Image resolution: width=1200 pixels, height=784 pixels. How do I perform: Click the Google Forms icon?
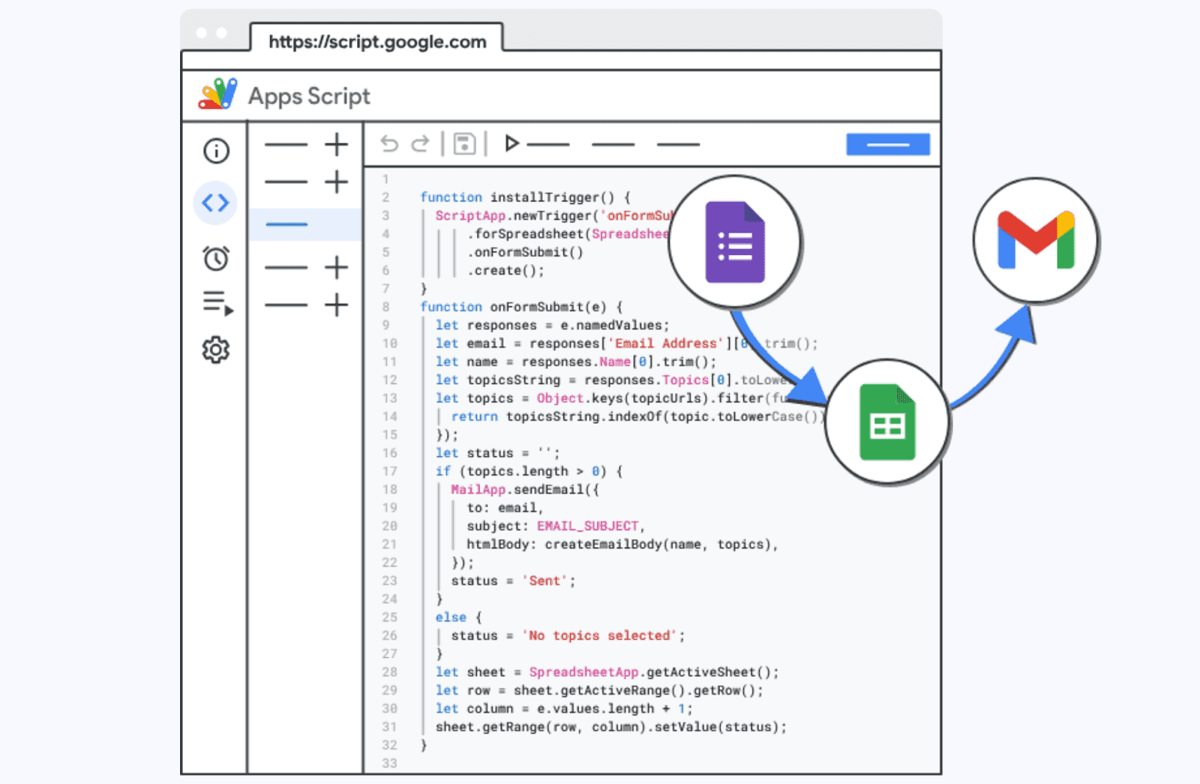(x=735, y=241)
